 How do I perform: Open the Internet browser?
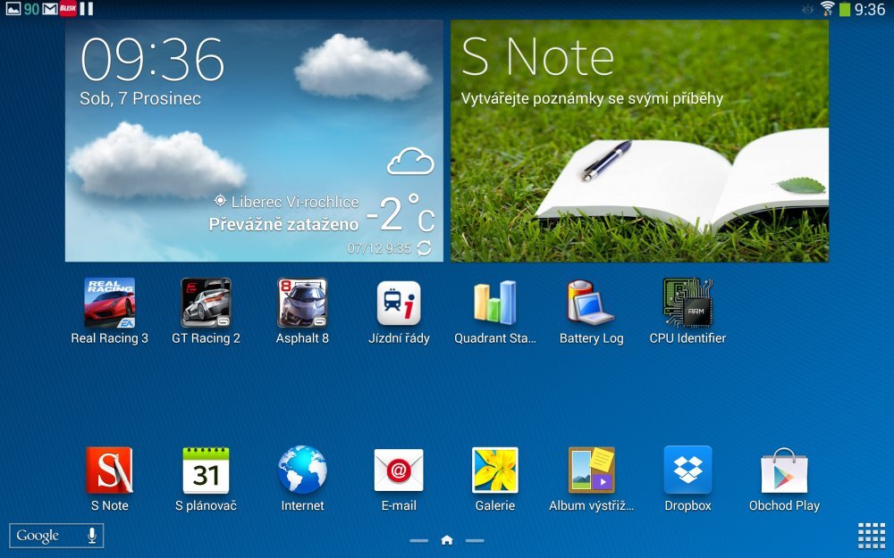302,471
